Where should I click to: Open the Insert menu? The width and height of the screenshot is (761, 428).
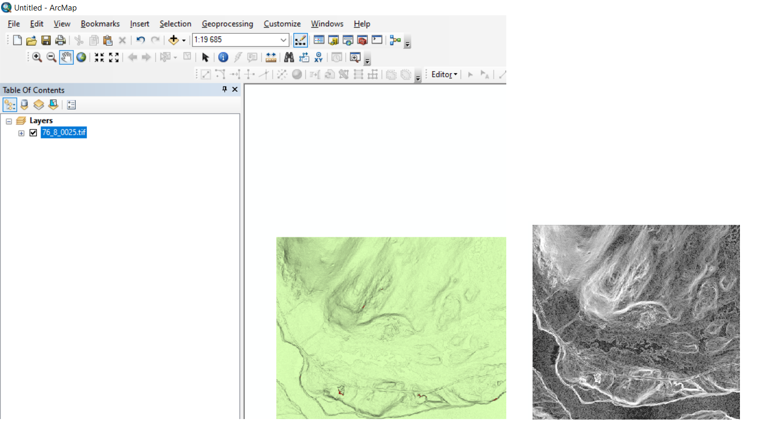tap(140, 24)
